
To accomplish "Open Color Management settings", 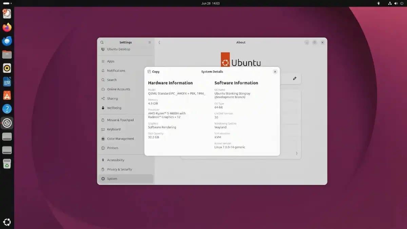I will tap(125, 139).
